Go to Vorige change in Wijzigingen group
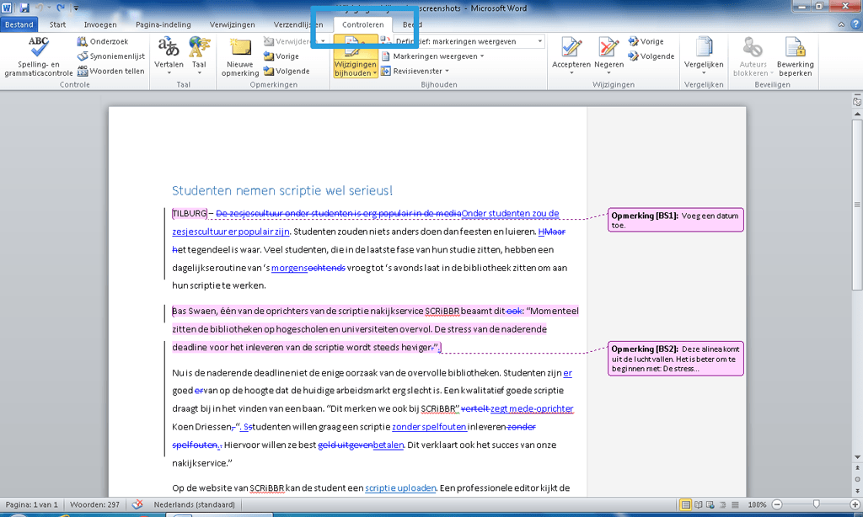Viewport: 863px width, 517px height. click(x=646, y=41)
